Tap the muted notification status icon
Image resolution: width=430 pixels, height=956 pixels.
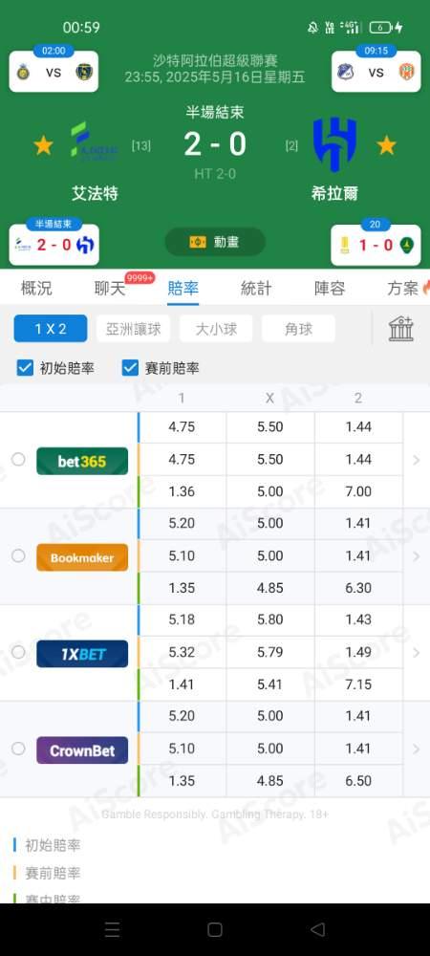(x=312, y=28)
